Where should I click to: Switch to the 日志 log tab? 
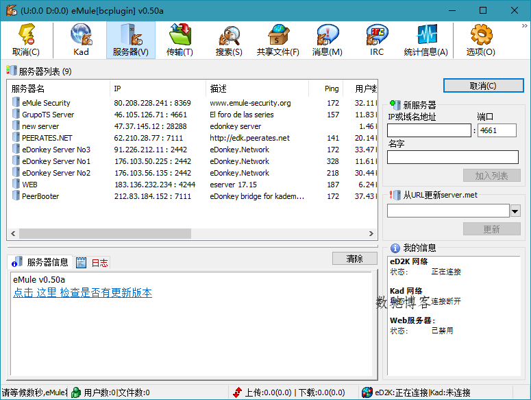(x=92, y=262)
